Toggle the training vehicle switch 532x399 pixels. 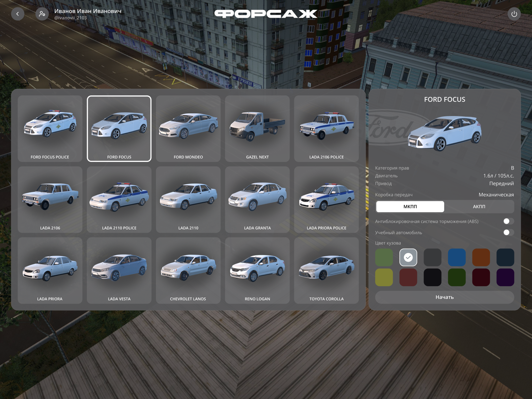click(x=508, y=232)
